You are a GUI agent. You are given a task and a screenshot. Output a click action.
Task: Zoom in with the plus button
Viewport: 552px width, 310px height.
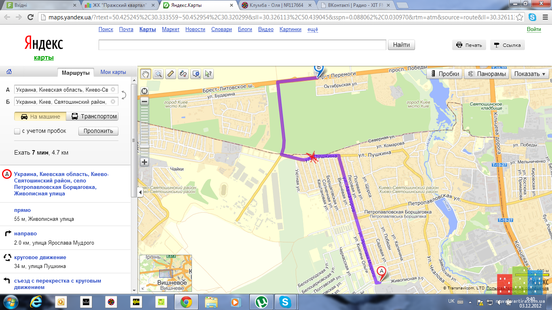[144, 162]
